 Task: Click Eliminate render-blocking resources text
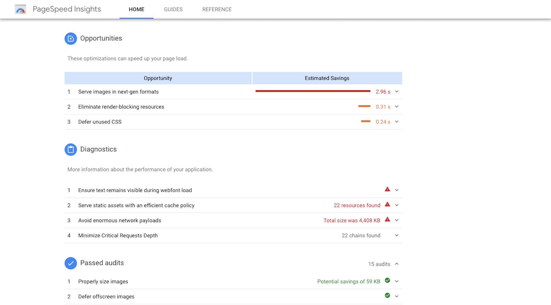(x=121, y=107)
